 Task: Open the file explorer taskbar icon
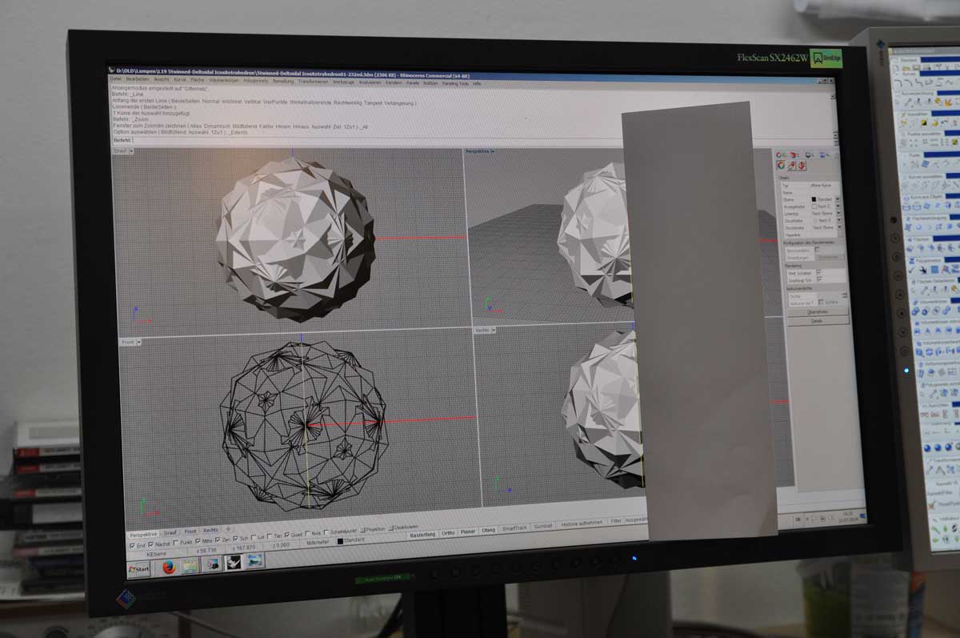190,566
